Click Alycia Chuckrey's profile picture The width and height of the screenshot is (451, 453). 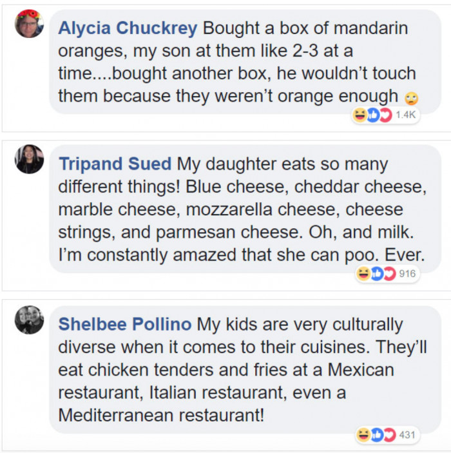(x=29, y=24)
